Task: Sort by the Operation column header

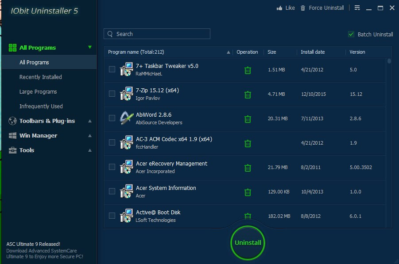Action: coord(247,52)
